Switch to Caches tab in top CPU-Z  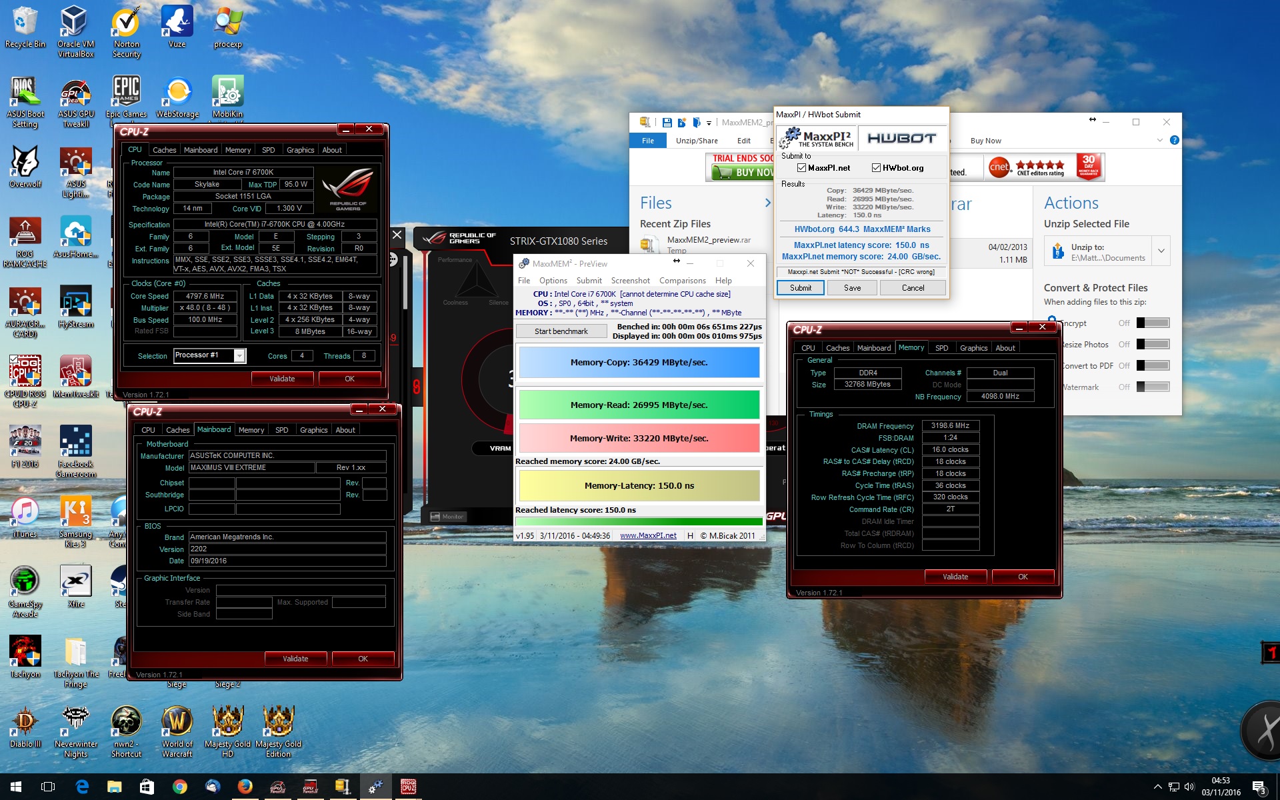tap(164, 150)
